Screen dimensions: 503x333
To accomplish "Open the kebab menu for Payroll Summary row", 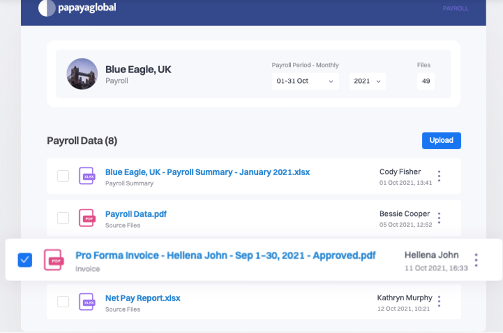I will tap(439, 176).
